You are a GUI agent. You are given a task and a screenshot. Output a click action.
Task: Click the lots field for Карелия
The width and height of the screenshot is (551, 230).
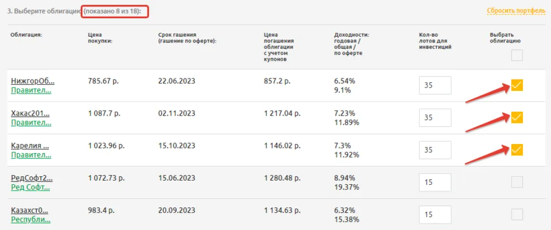coord(435,150)
